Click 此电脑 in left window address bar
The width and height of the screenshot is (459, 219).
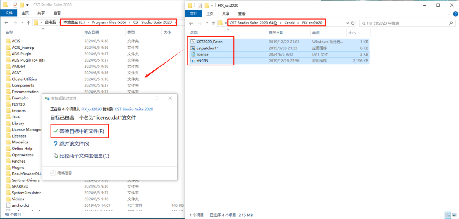pyautogui.click(x=50, y=22)
